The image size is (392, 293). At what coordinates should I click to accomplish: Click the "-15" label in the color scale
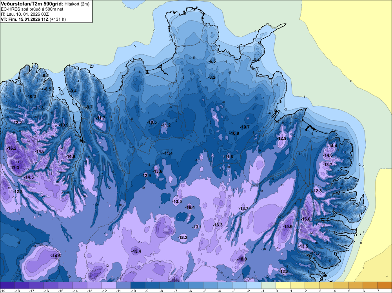pos(61,291)
